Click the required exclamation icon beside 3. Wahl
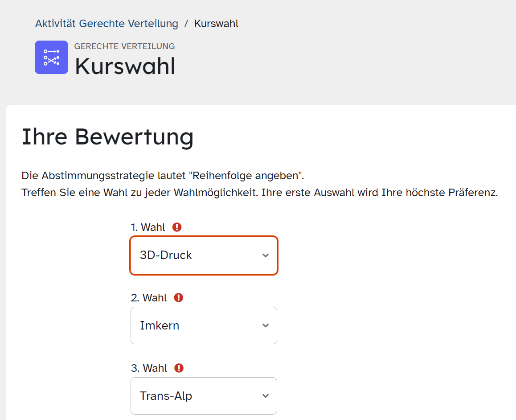516x420 pixels. pos(179,368)
